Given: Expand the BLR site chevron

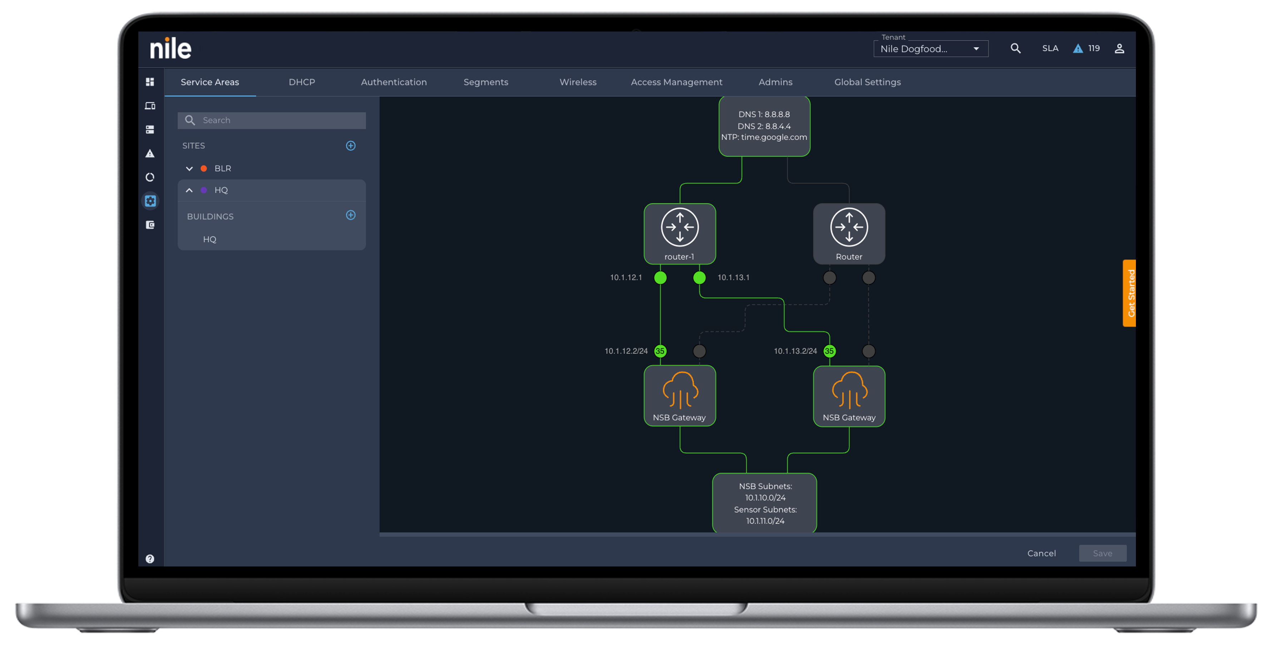Looking at the screenshot, I should (189, 169).
